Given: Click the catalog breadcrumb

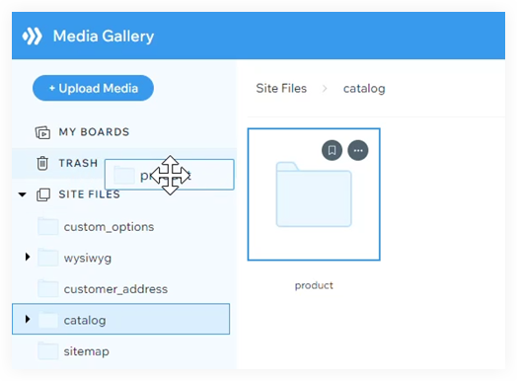Looking at the screenshot, I should point(364,89).
